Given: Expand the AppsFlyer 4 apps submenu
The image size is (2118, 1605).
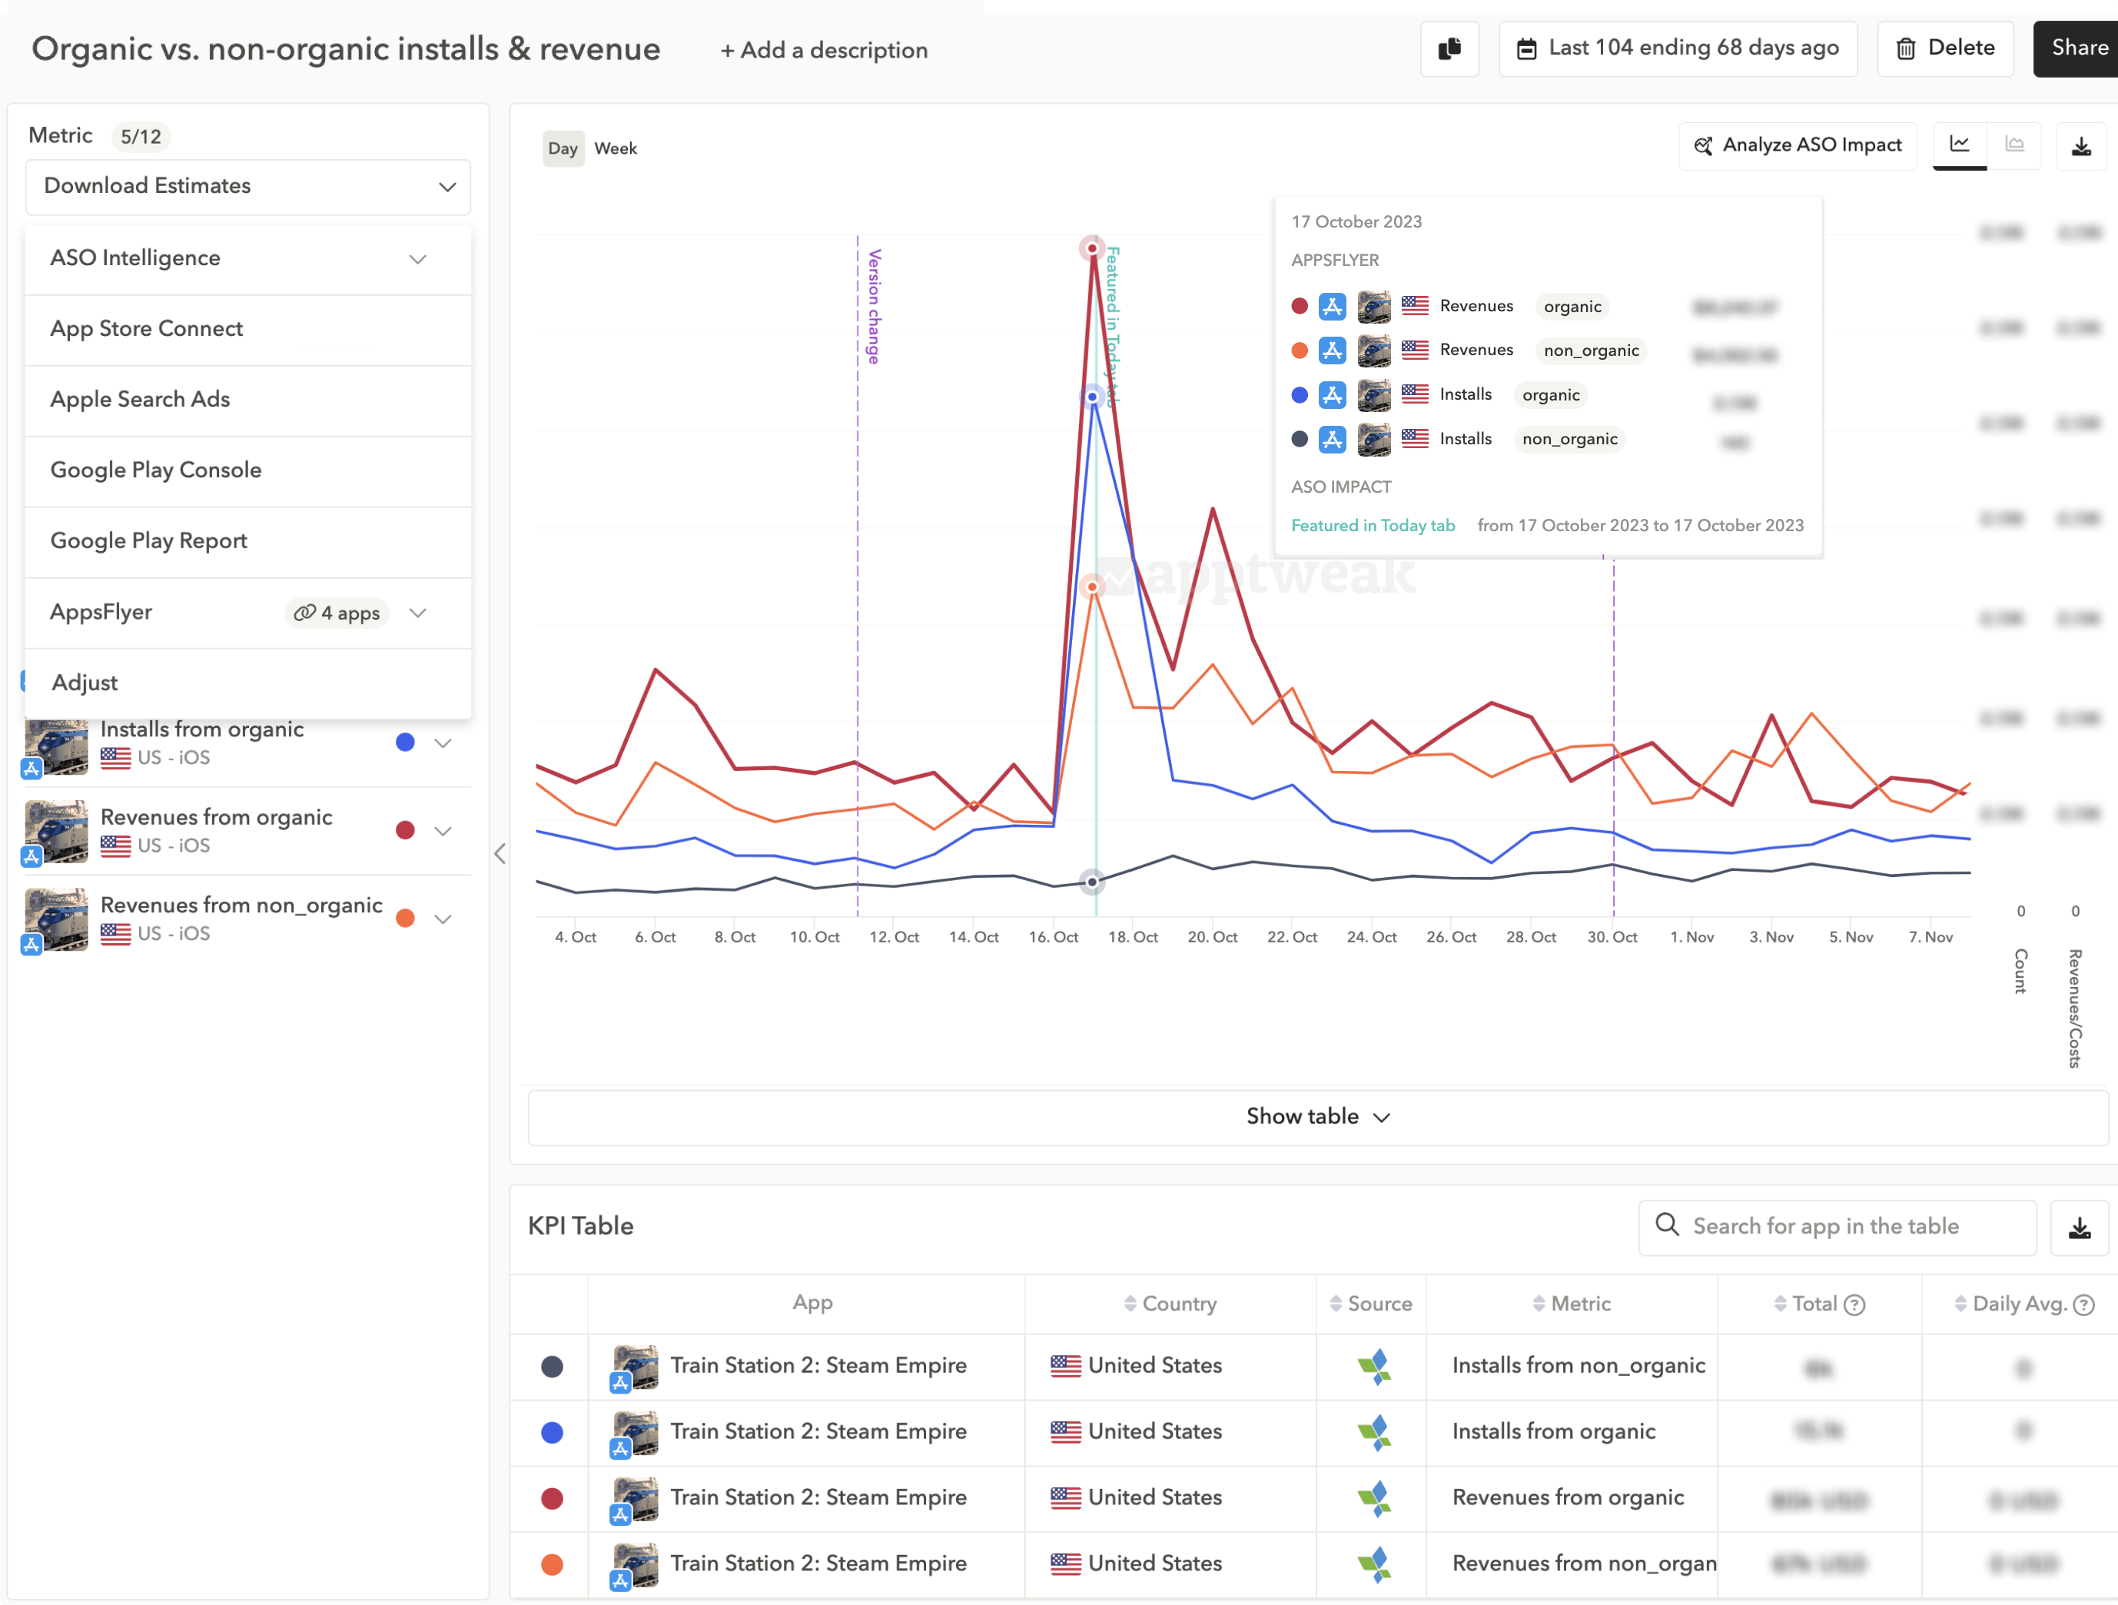Looking at the screenshot, I should pos(417,613).
